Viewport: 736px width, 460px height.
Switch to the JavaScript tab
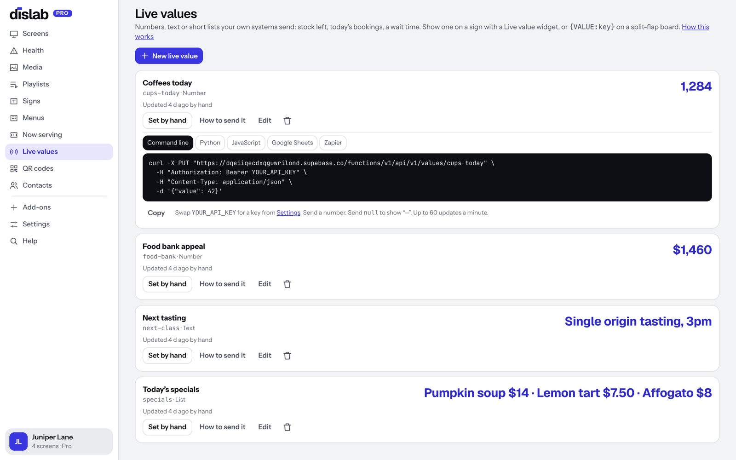(246, 143)
